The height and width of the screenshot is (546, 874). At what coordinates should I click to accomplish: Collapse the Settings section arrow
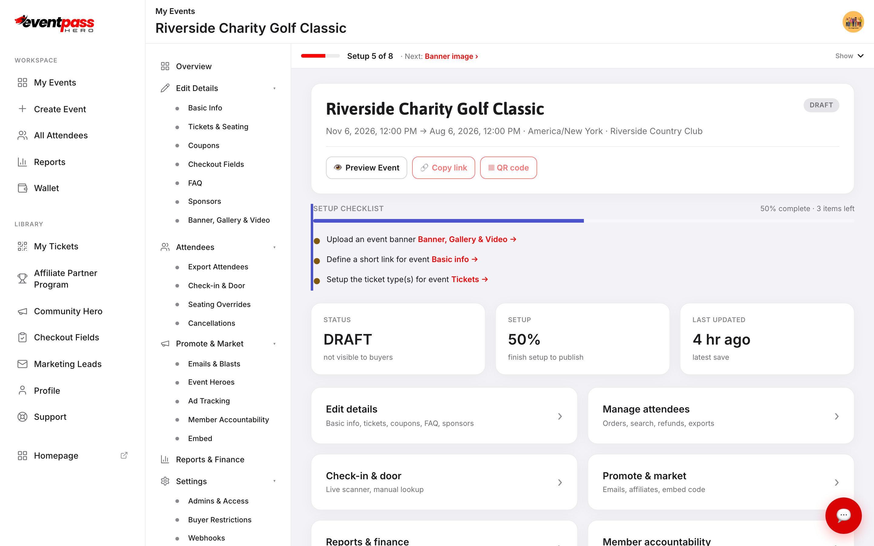pos(274,481)
